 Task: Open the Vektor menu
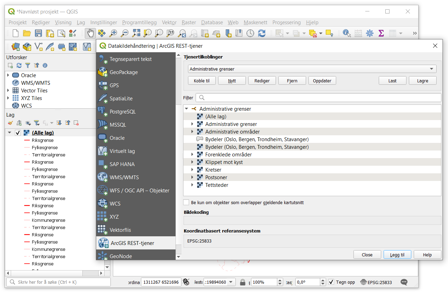[x=169, y=22]
